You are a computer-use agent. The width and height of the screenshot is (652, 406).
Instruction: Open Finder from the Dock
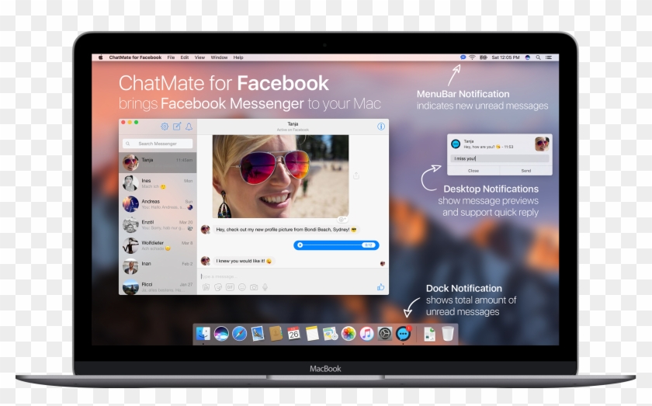[x=203, y=333]
